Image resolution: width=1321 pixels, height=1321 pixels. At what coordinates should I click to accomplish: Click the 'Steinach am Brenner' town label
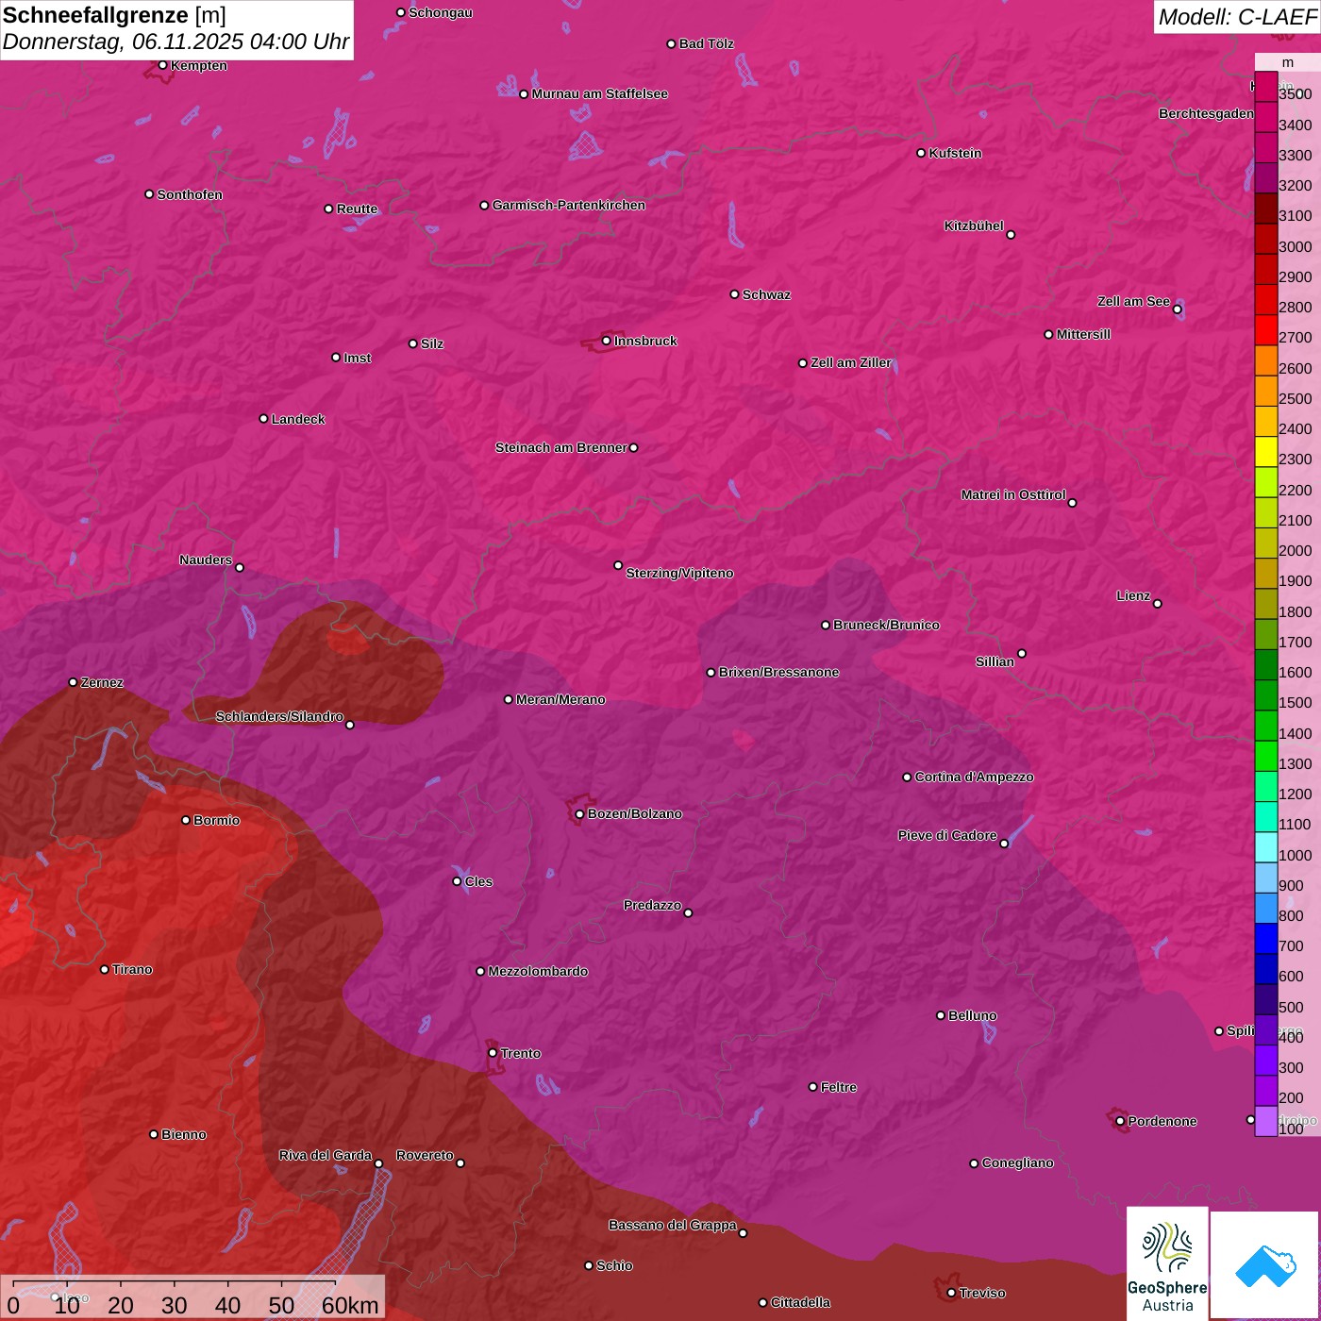click(x=560, y=447)
